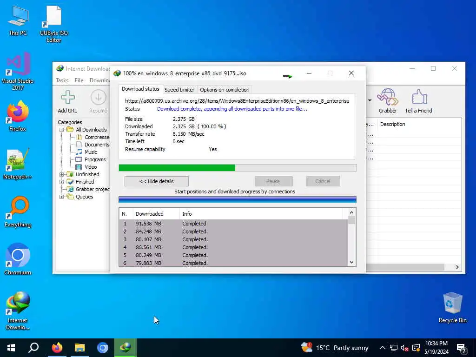
Task: Click muted volume icon in tray
Action: click(404, 348)
